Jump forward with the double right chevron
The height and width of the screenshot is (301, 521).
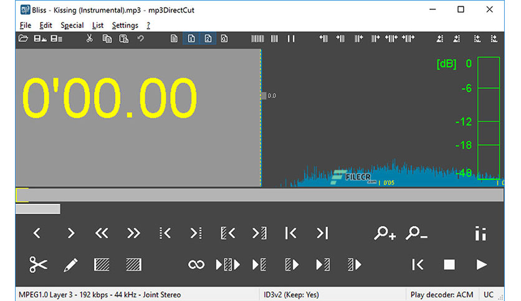tap(133, 233)
